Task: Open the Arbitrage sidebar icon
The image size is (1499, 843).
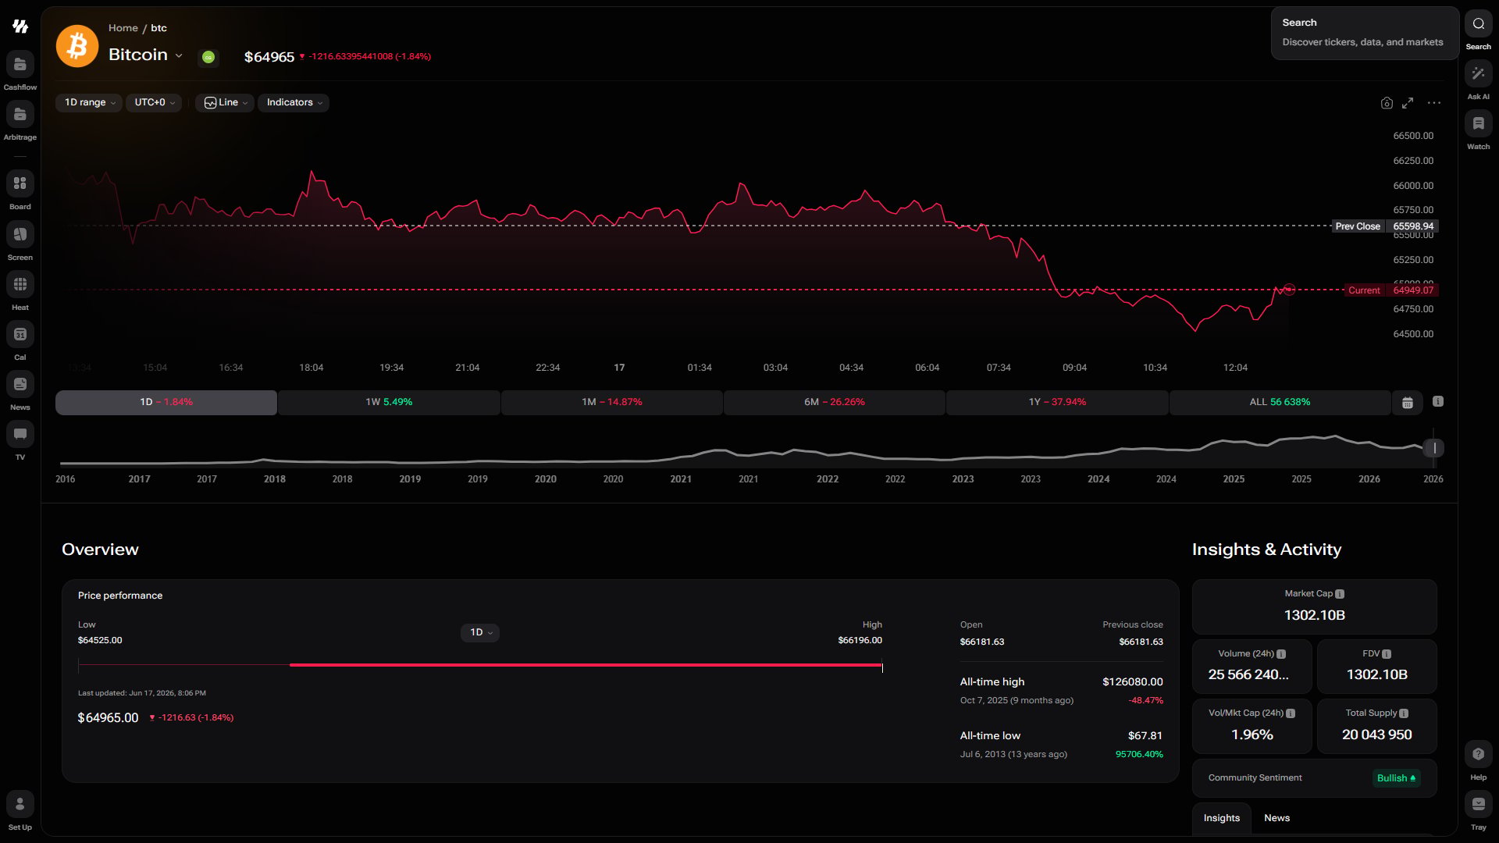Action: (x=20, y=115)
